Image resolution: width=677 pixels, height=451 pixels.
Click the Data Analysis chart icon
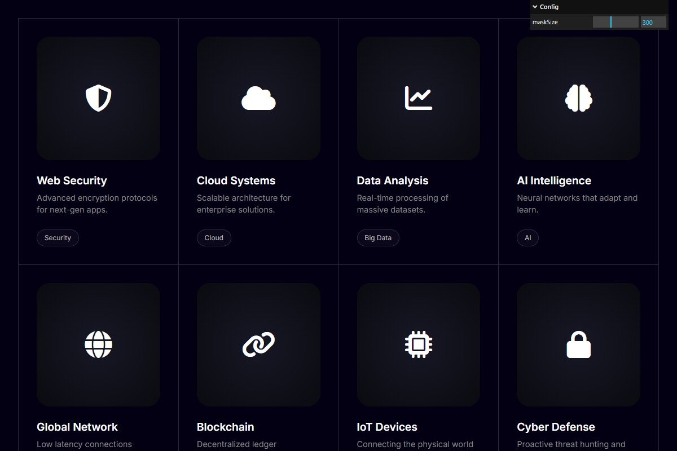tap(418, 98)
